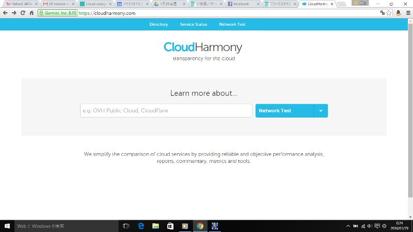Switch to the Yahoo! JAPAN tab

pyautogui.click(x=22, y=4)
